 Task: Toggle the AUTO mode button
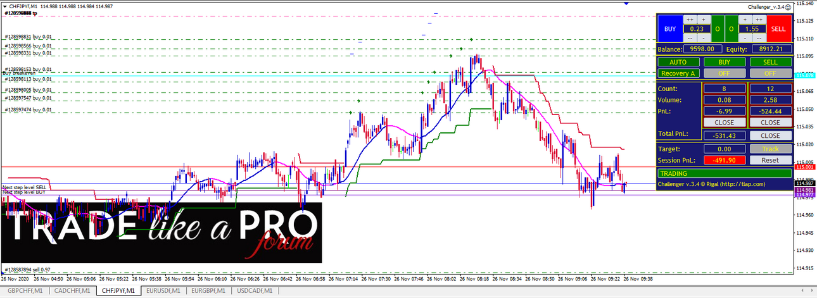tap(678, 62)
